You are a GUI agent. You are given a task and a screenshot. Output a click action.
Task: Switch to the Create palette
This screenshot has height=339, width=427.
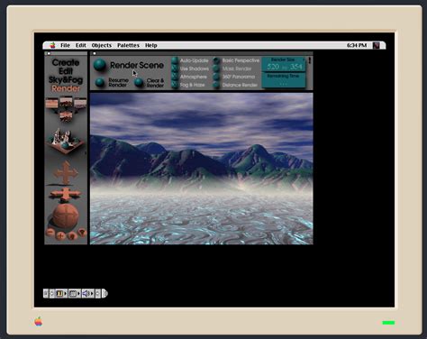pyautogui.click(x=66, y=62)
